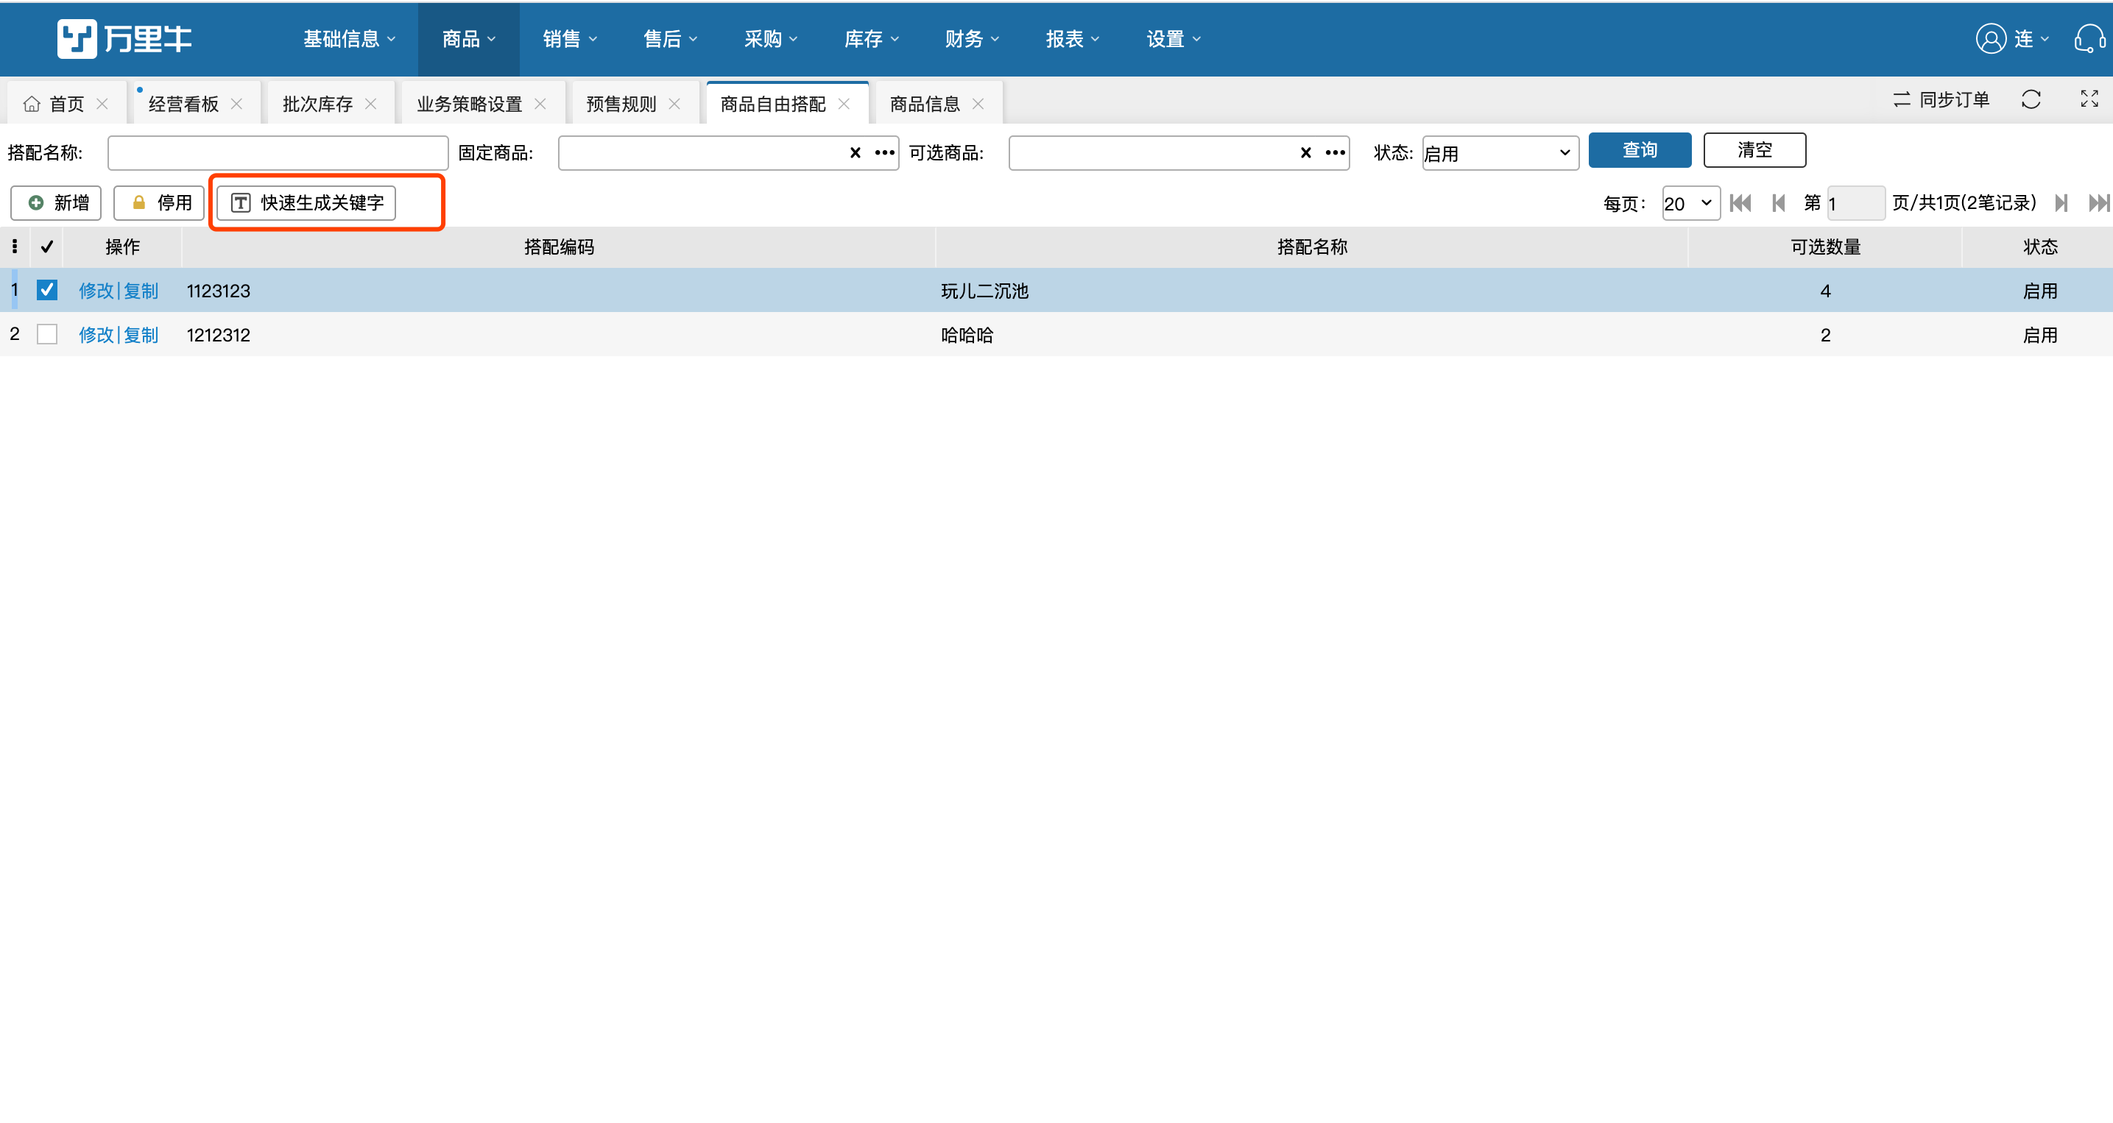The image size is (2113, 1123).
Task: Click 复制 link for 哈哈哈
Action: coord(141,334)
